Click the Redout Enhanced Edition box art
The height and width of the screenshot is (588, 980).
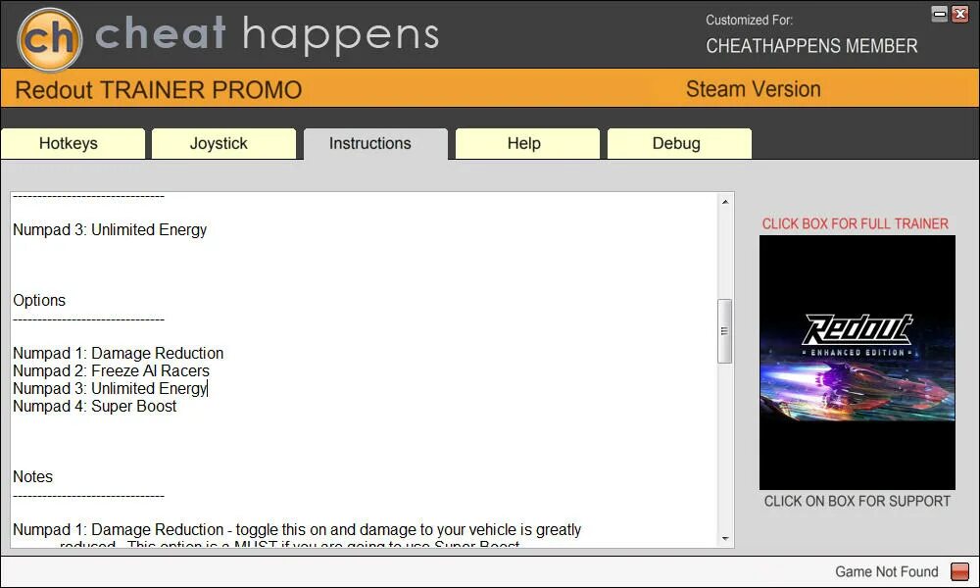(x=857, y=361)
